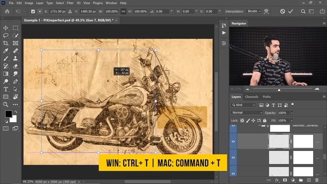Open the Fill 100% dropdown arrow
327x184 pixels.
click(292, 121)
